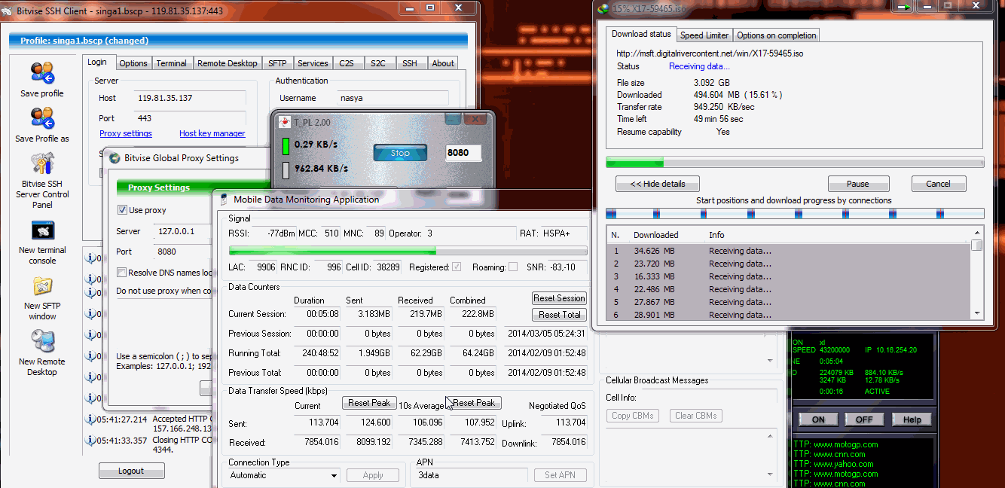Select the C2S tab

click(x=347, y=63)
